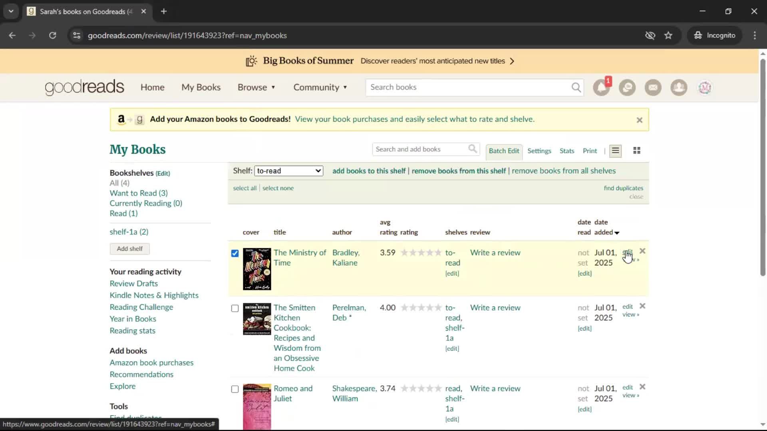The width and height of the screenshot is (767, 431).
Task: Click select all link
Action: click(245, 188)
